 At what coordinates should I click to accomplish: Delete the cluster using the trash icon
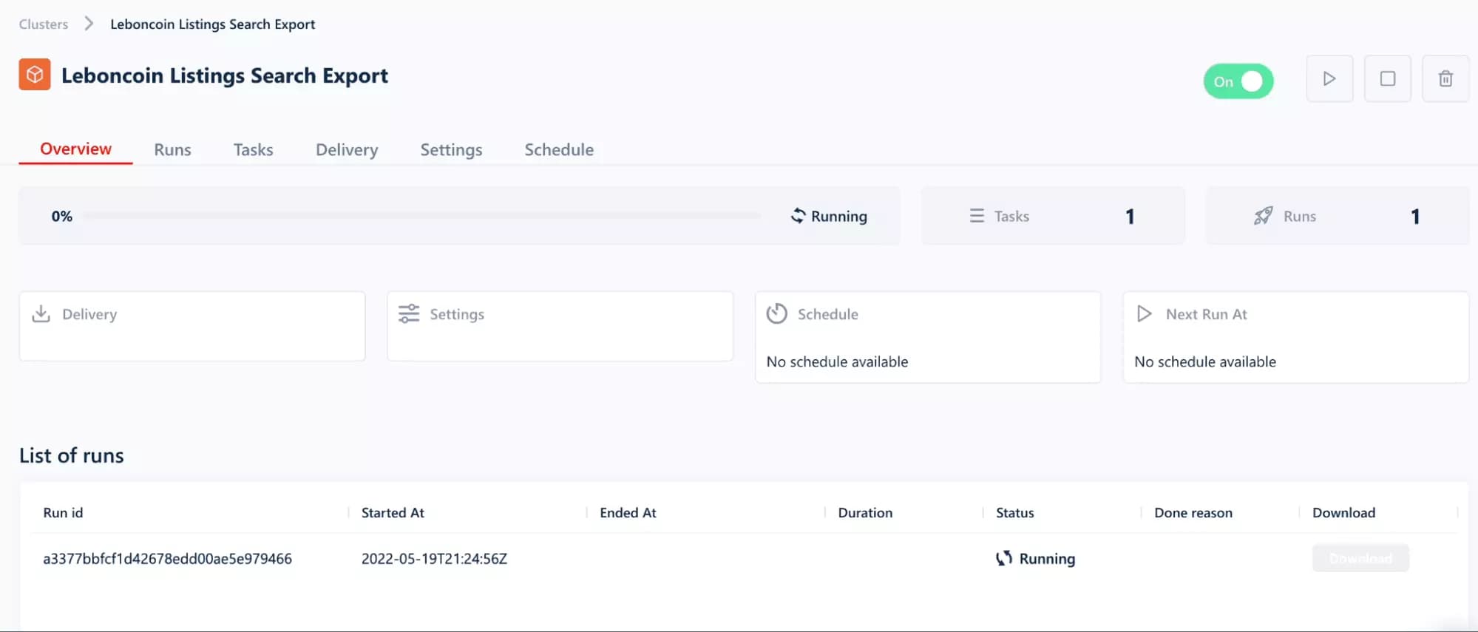click(x=1445, y=78)
